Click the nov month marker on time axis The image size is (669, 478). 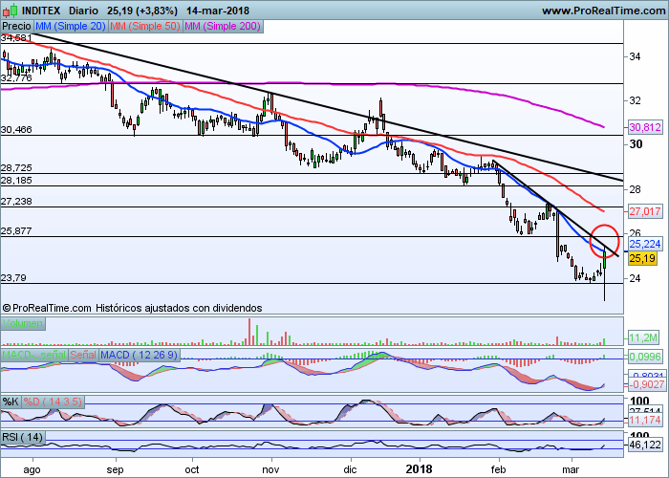point(270,470)
